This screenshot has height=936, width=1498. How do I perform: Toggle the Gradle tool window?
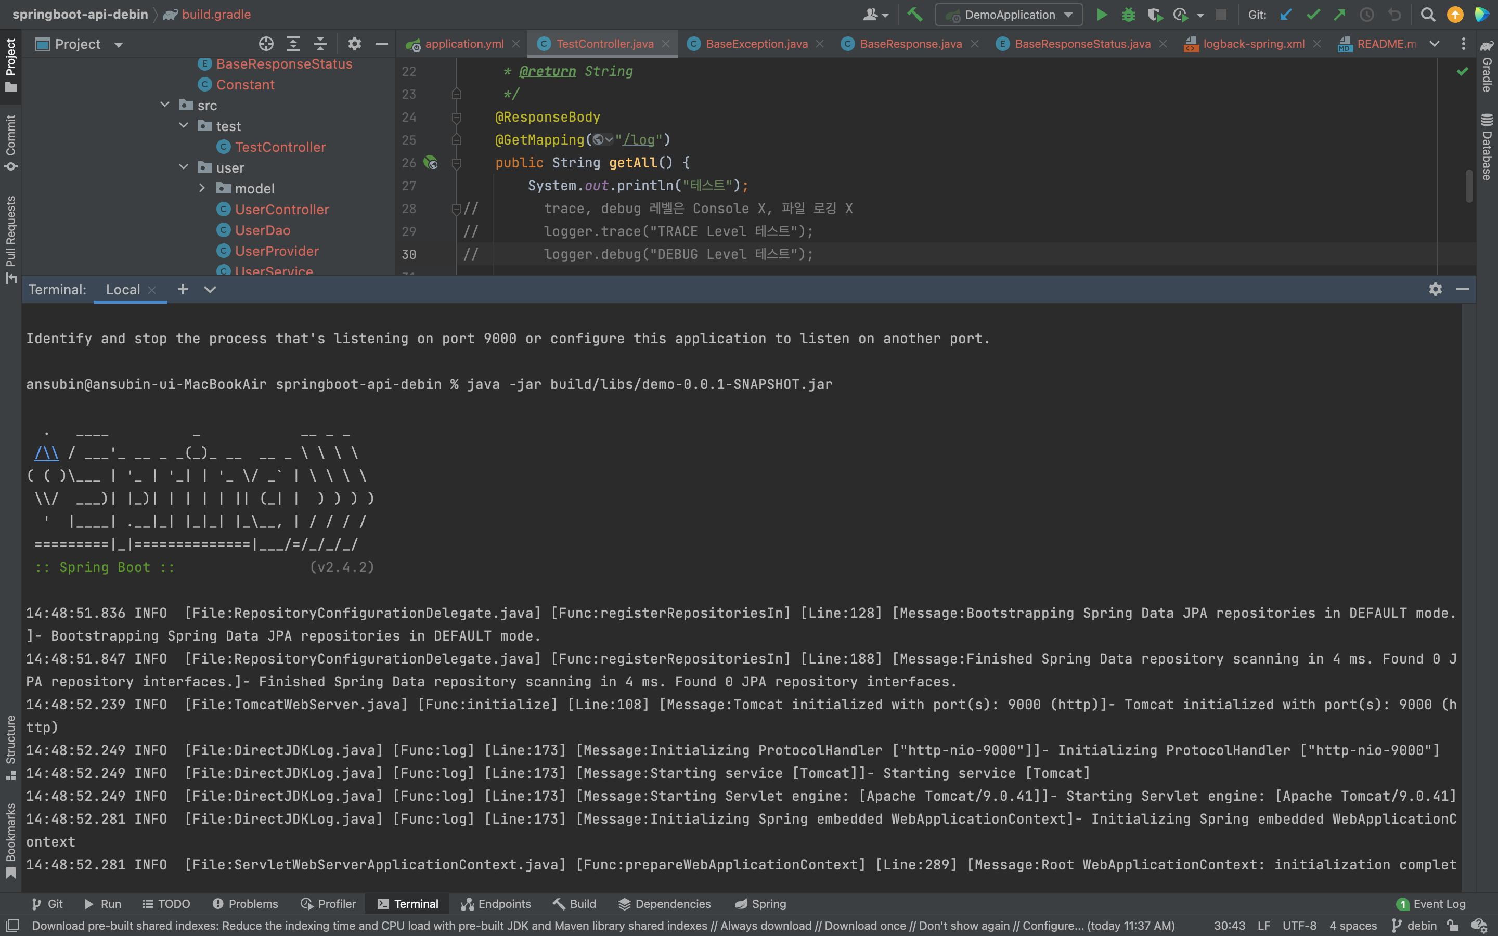click(x=1487, y=67)
